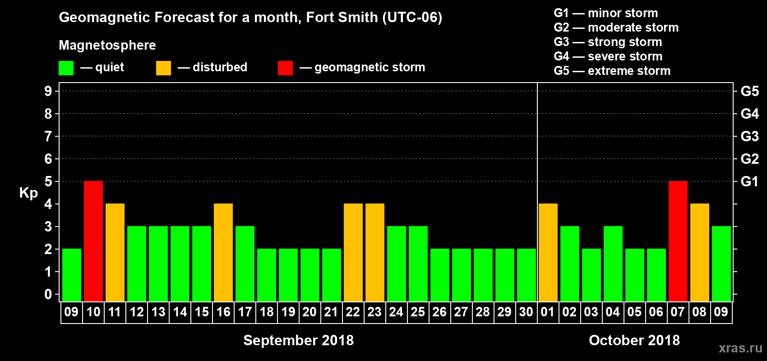Click the 'October 2018' month label
Viewport: 767px width, 361px height.
(634, 340)
